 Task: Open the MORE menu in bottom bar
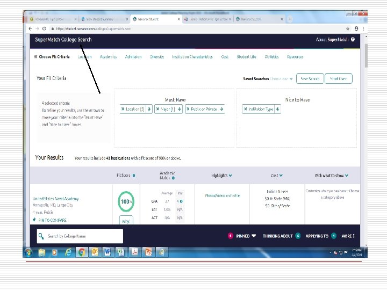coord(348,236)
